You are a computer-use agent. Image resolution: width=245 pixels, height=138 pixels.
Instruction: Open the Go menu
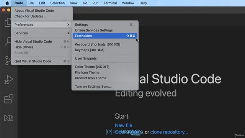point(85,3)
